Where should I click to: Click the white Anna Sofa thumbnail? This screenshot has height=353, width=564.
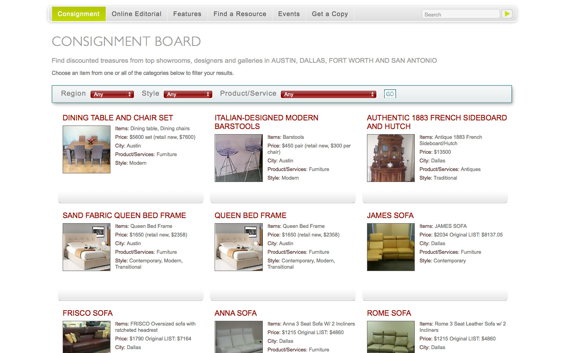239,337
